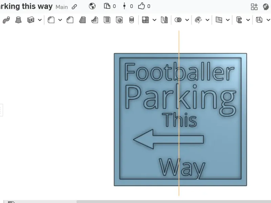Open the Learning center head icon
The width and height of the screenshot is (271, 203).
266,7
